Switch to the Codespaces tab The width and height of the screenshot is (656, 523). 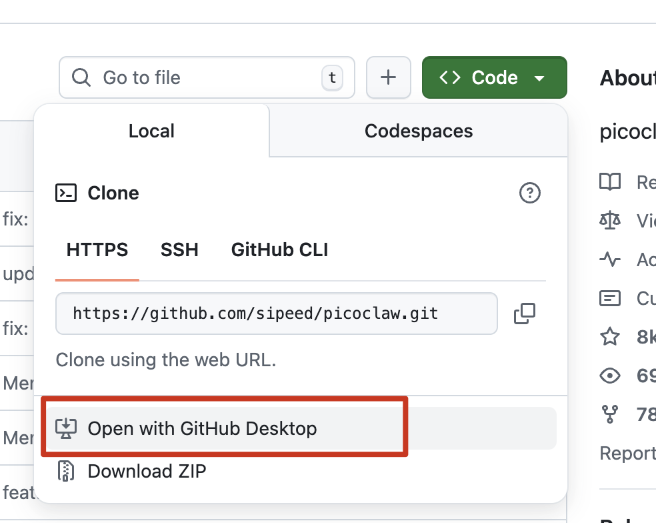pos(419,131)
